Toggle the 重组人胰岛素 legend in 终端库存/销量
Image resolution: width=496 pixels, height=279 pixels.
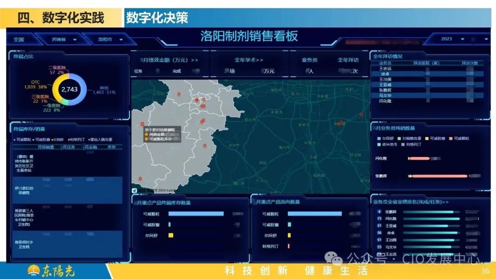pyautogui.click(x=100, y=139)
